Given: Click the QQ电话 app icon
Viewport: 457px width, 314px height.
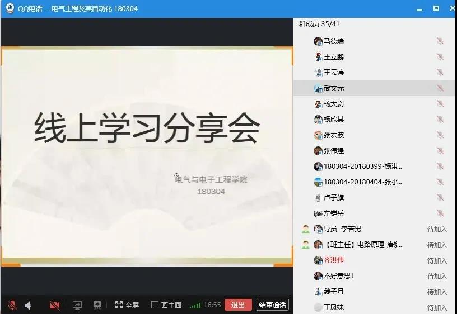Looking at the screenshot, I should pyautogui.click(x=10, y=8).
